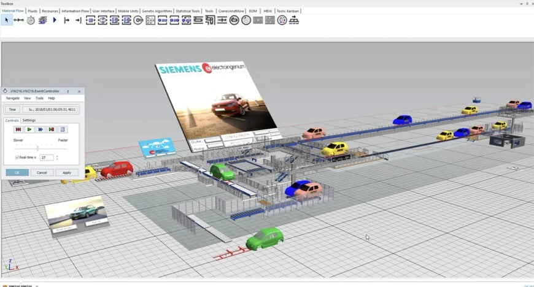Open Tools menu in EventController dialog

(x=39, y=98)
